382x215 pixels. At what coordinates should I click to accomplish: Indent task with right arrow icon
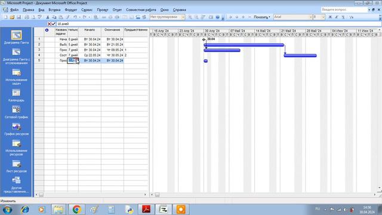(236, 17)
